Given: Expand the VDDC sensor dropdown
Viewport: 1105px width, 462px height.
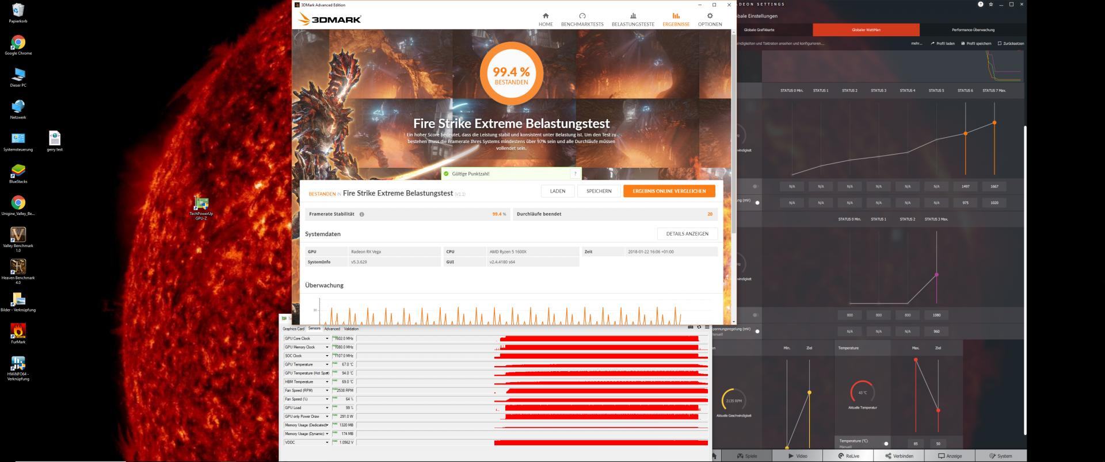Looking at the screenshot, I should click(327, 442).
